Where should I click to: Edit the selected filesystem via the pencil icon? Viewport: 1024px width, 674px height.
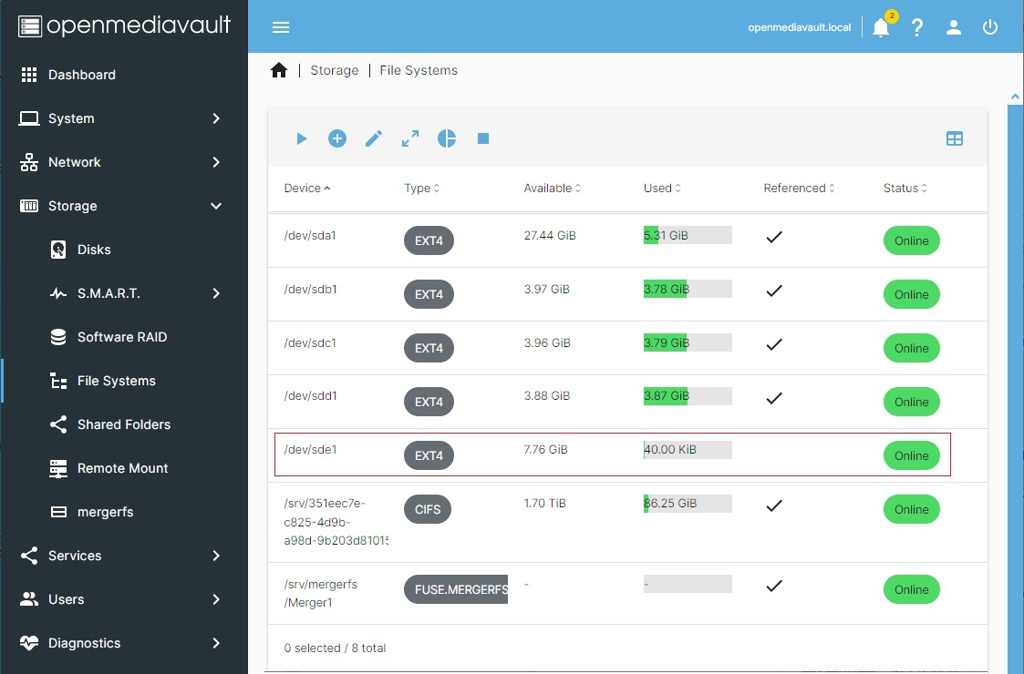coord(373,138)
